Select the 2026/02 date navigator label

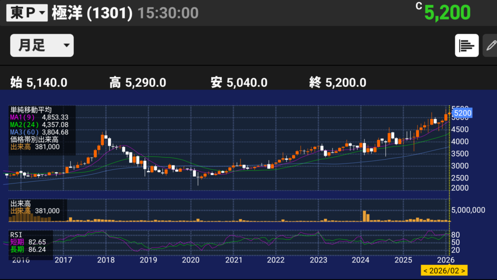(x=444, y=270)
